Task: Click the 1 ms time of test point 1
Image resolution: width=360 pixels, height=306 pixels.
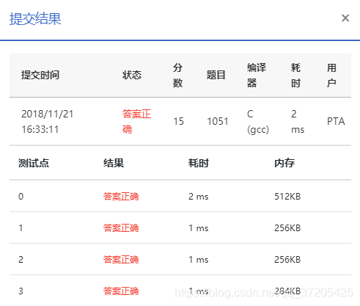Action: click(x=199, y=228)
